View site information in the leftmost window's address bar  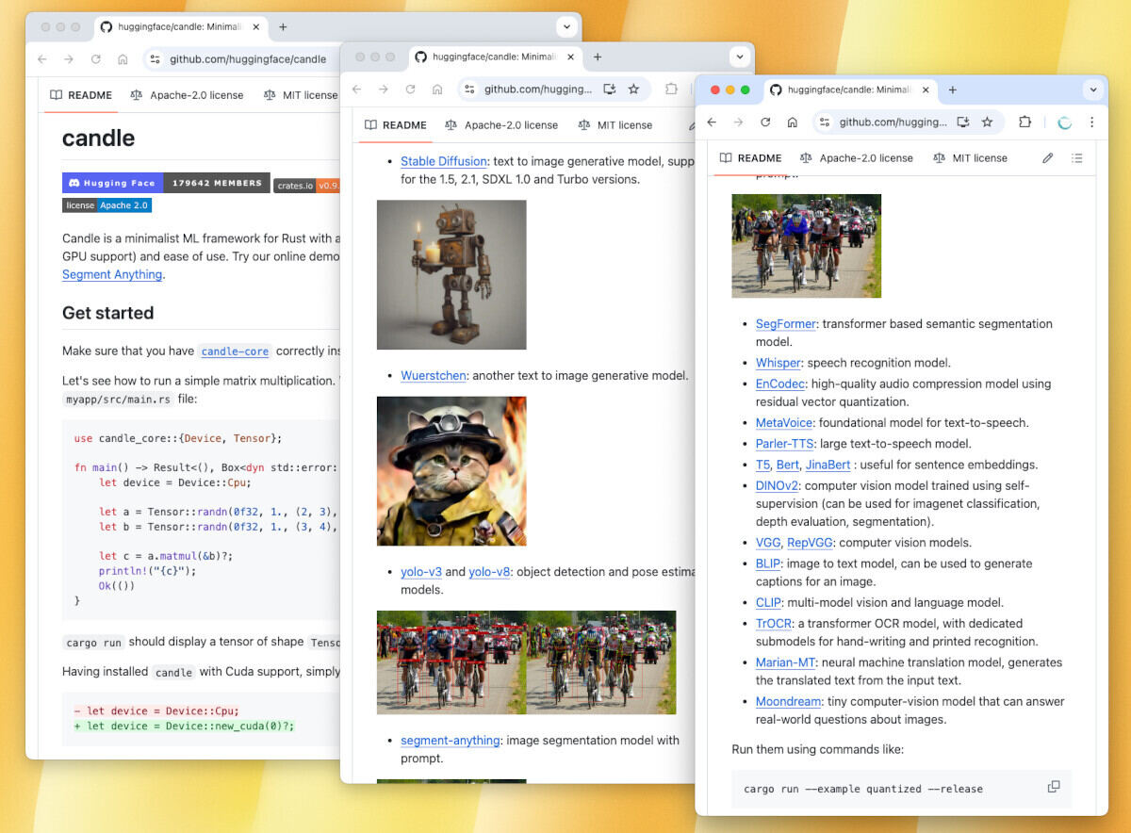[x=156, y=59]
